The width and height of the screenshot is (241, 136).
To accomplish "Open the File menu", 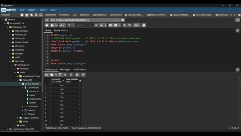I will [x=23, y=10].
